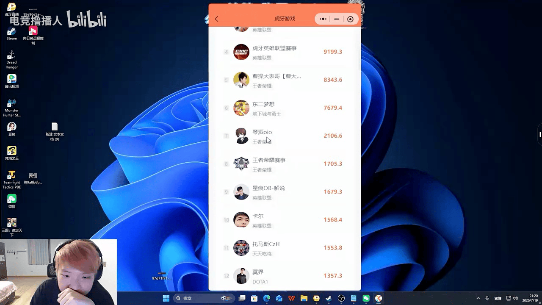Open 王者荣耀赛事 avatar
The height and width of the screenshot is (305, 542).
(241, 164)
